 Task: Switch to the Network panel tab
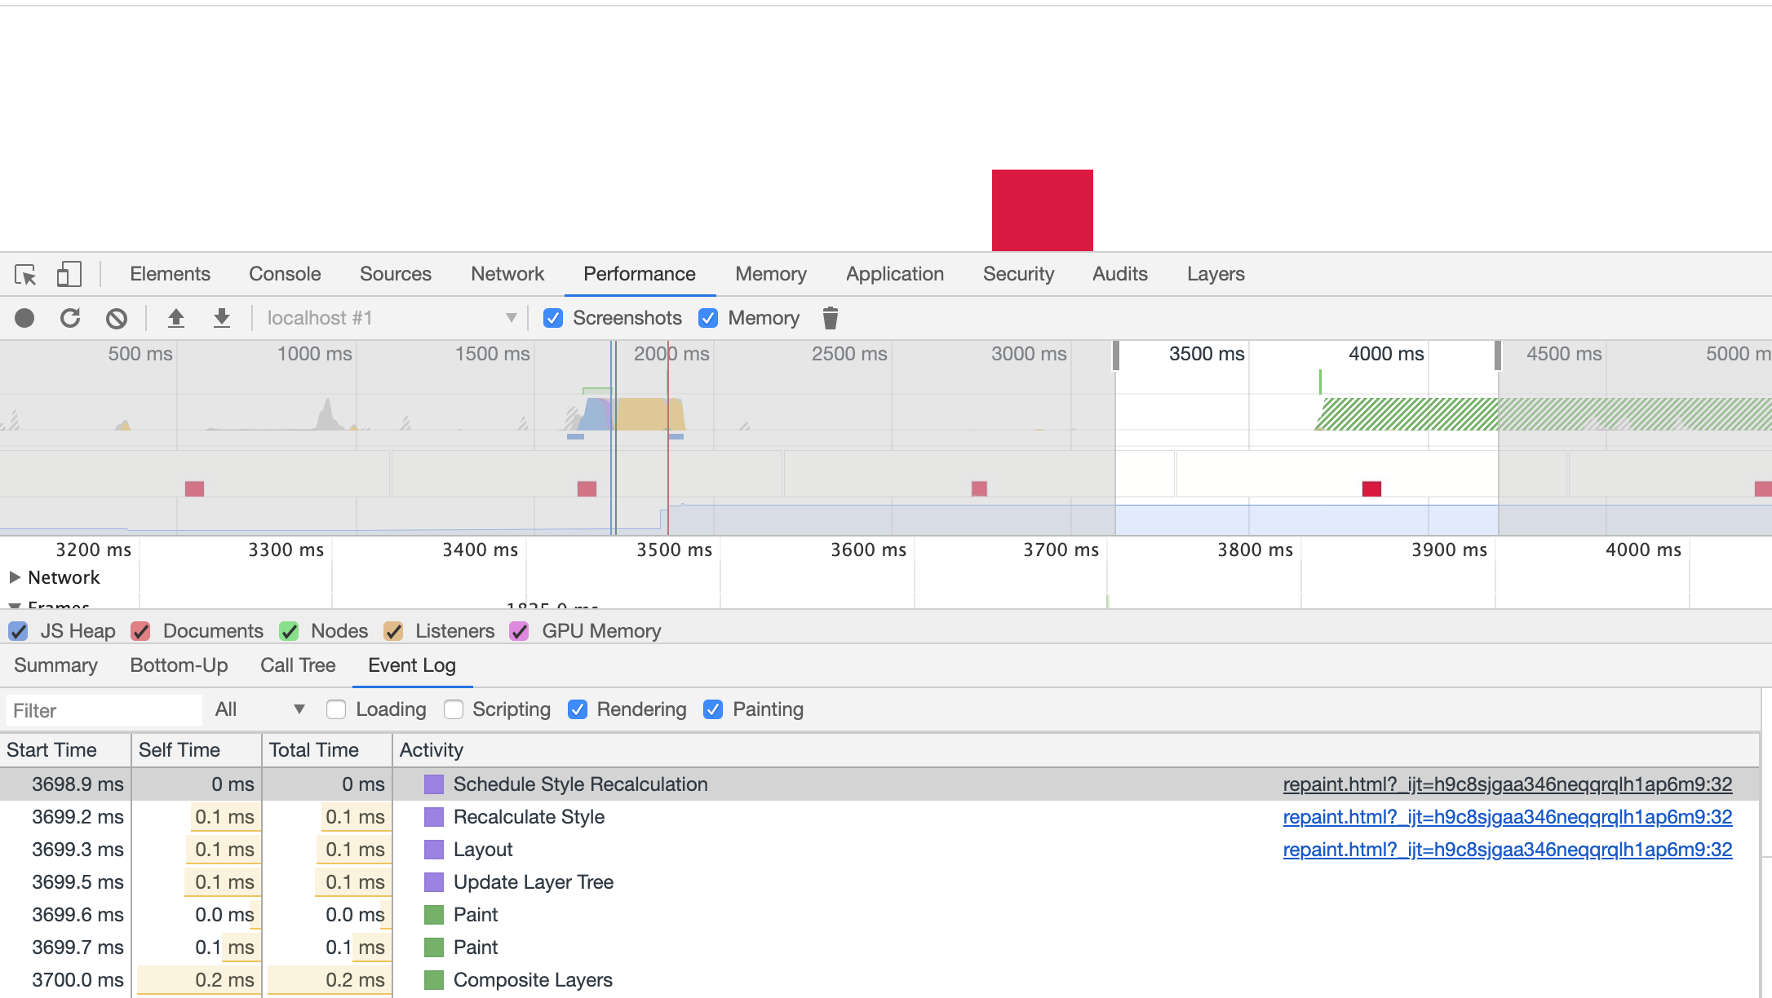[507, 274]
